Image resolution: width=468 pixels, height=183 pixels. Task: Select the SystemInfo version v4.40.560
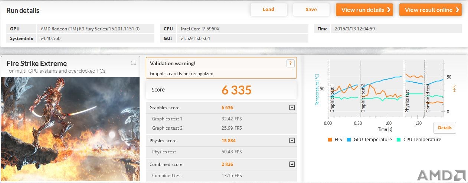51,38
